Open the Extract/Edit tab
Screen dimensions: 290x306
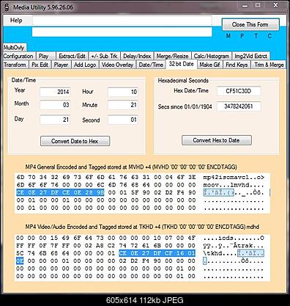click(72, 56)
